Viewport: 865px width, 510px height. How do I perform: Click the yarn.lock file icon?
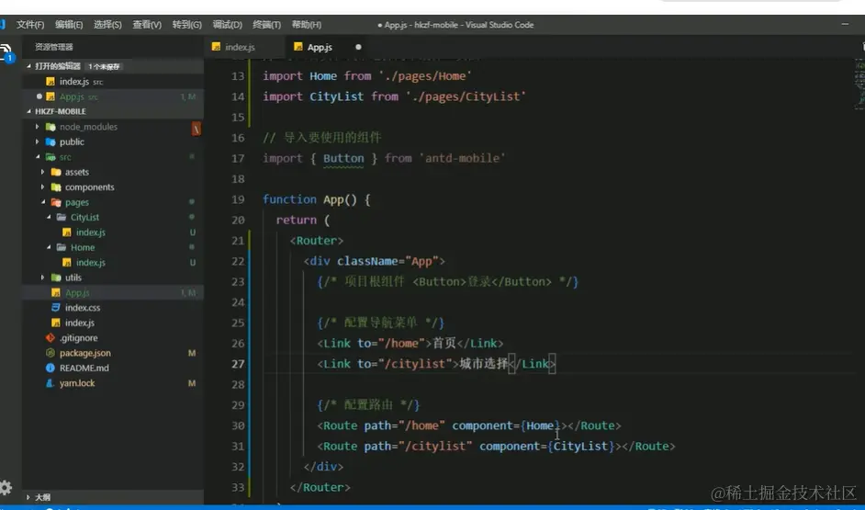[x=51, y=383]
